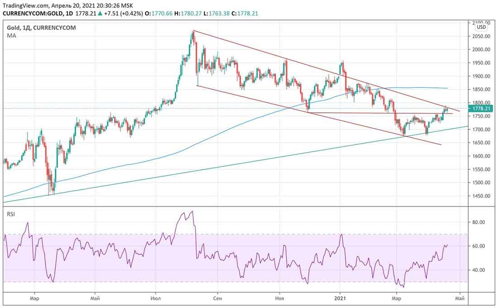The image size is (498, 308).
Task: Click the RSI 40.00 axis label
Action: click(479, 270)
